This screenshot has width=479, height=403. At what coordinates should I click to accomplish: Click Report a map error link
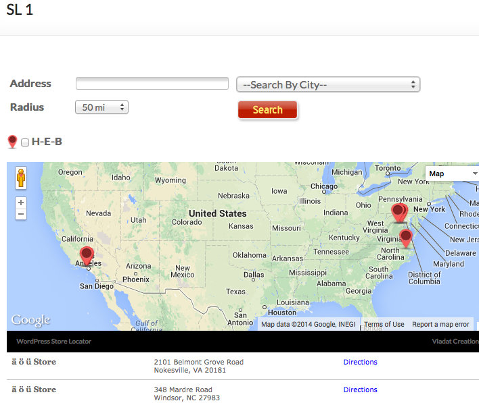[x=440, y=325]
